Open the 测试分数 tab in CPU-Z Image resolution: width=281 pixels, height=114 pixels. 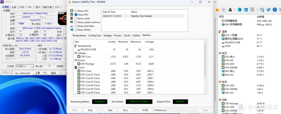click(x=48, y=7)
